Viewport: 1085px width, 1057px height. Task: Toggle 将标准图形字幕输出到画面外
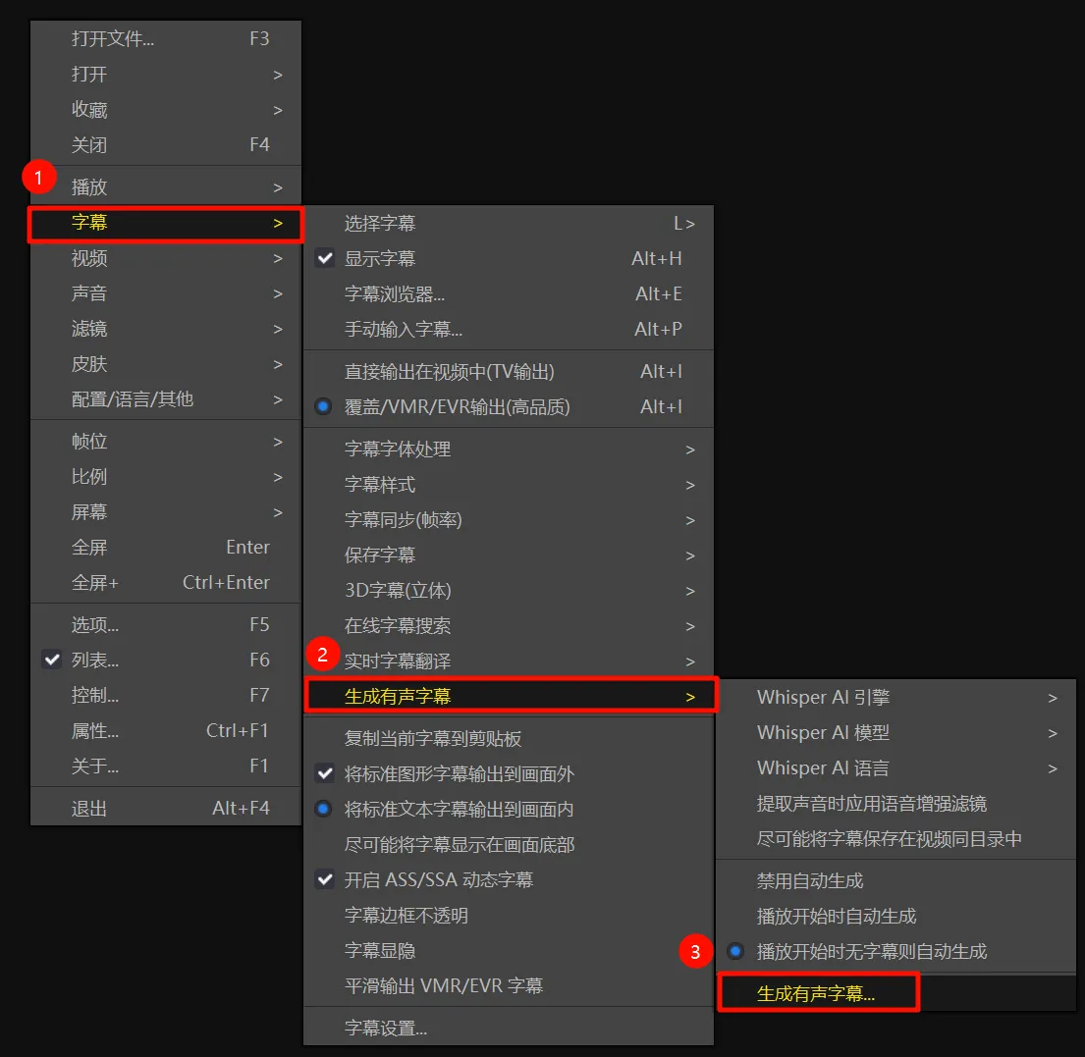pos(325,772)
